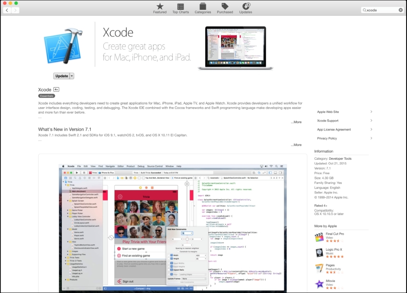The width and height of the screenshot is (407, 293).
Task: Open Xcode Support link
Action: click(328, 121)
